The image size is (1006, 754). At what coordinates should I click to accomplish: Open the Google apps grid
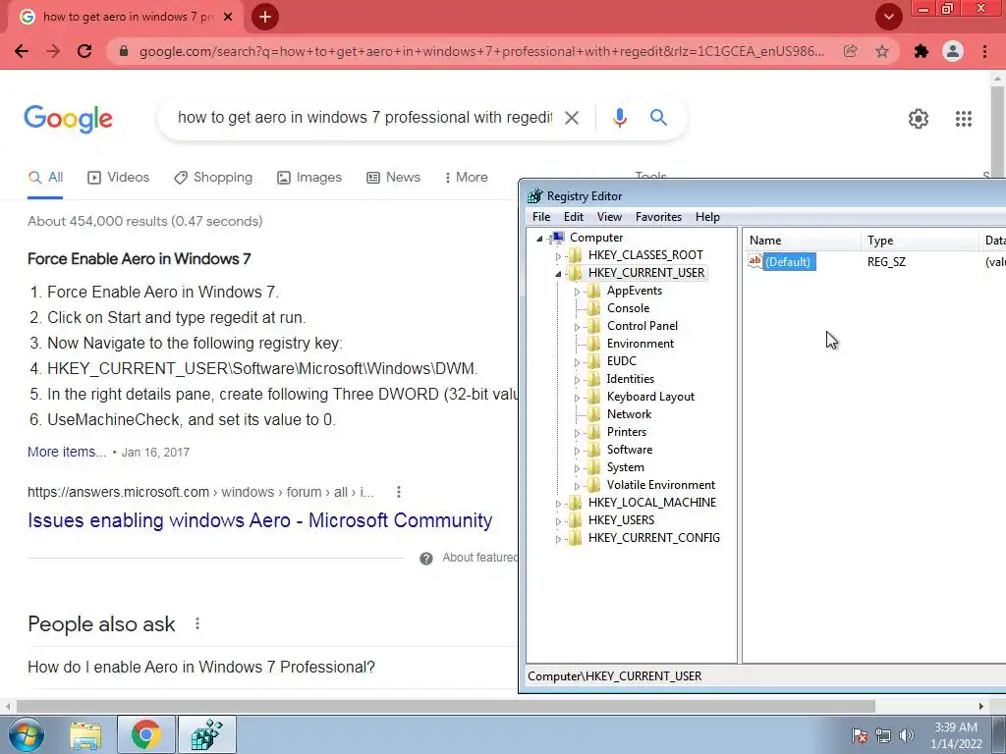pyautogui.click(x=964, y=119)
